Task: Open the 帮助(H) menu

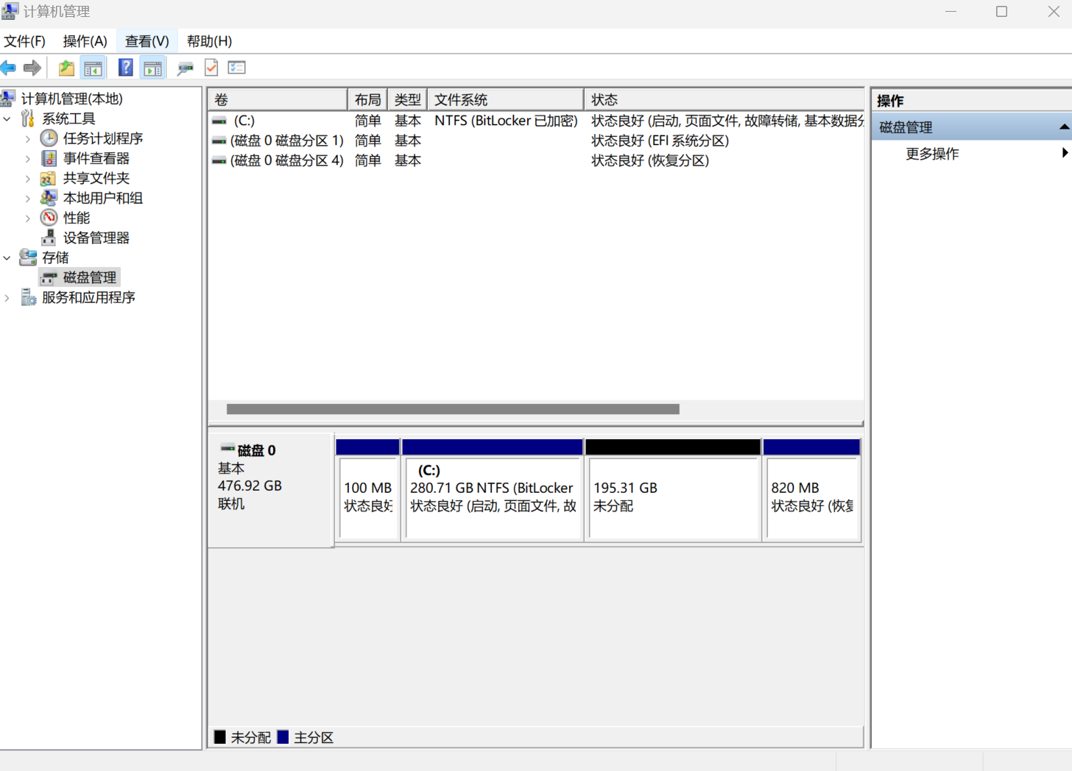Action: coord(209,41)
